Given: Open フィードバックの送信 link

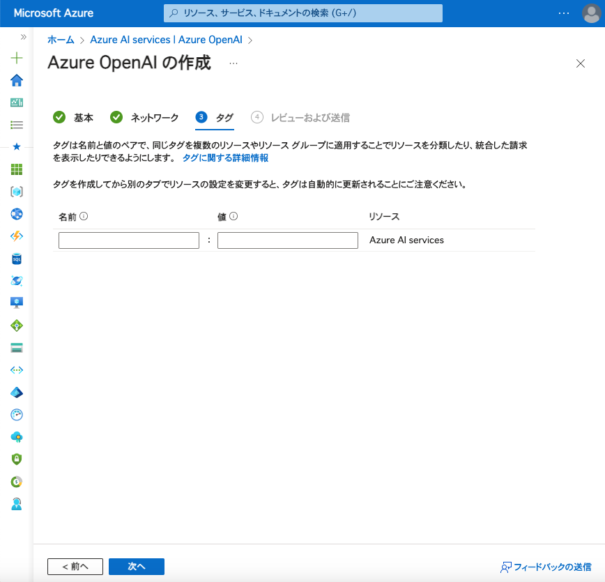Looking at the screenshot, I should point(546,567).
